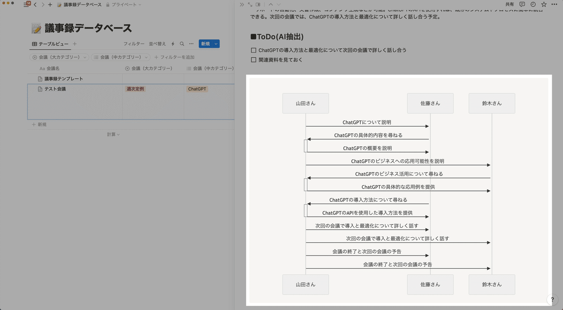Open the 議事録テンプレート row
The image size is (563, 310).
pos(63,79)
